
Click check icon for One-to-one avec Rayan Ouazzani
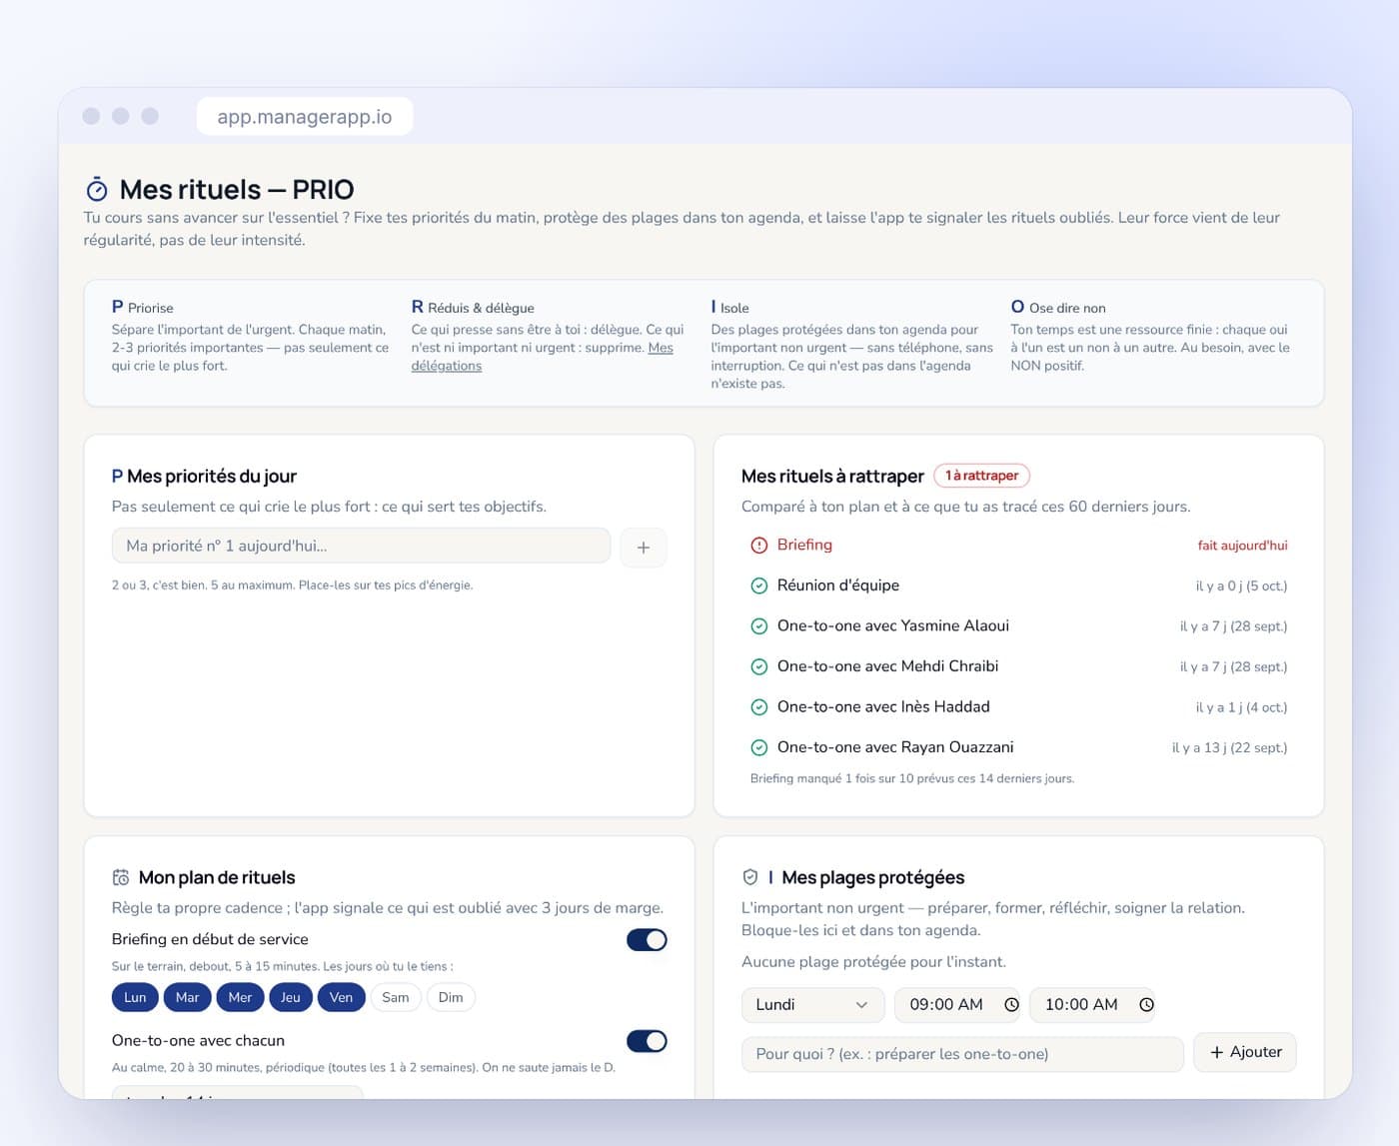(x=759, y=747)
